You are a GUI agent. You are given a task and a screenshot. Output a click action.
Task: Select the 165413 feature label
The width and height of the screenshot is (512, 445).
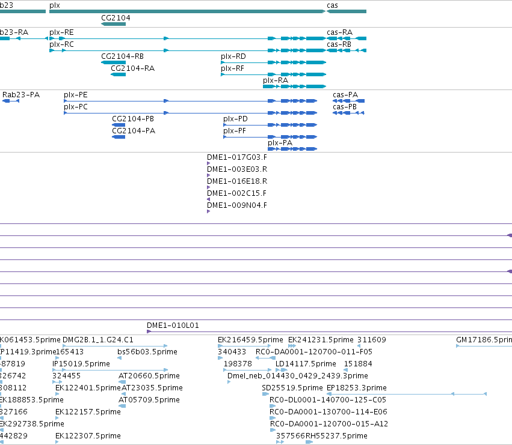point(70,352)
